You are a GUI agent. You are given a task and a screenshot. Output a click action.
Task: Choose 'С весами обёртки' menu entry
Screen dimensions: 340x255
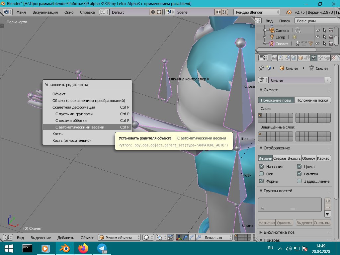coord(87,120)
